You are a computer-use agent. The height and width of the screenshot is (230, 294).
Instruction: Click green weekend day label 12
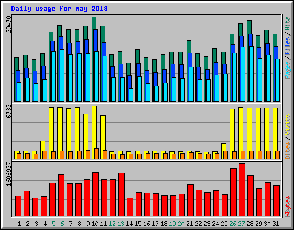click(112, 224)
